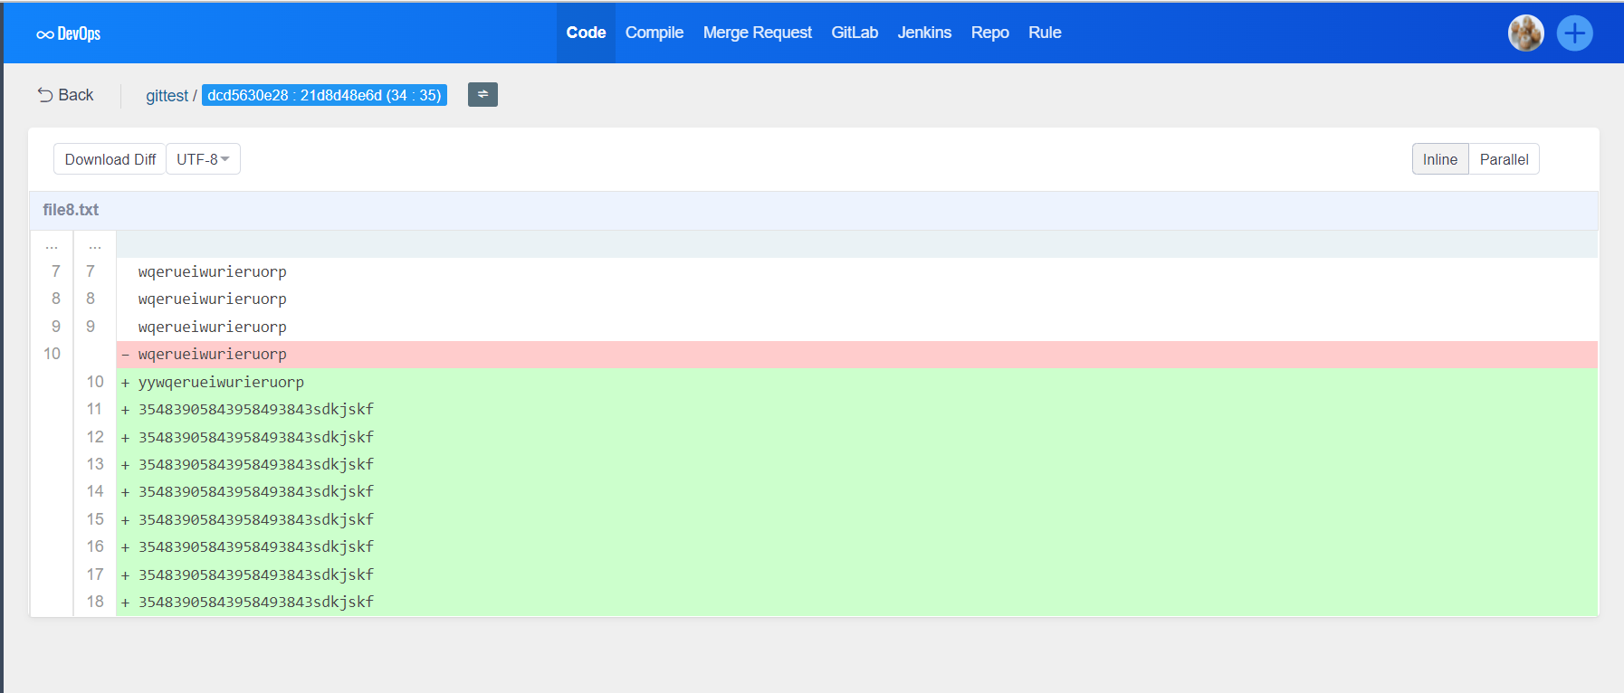Open the Jenkins menu item
Image resolution: width=1624 pixels, height=693 pixels.
[924, 33]
